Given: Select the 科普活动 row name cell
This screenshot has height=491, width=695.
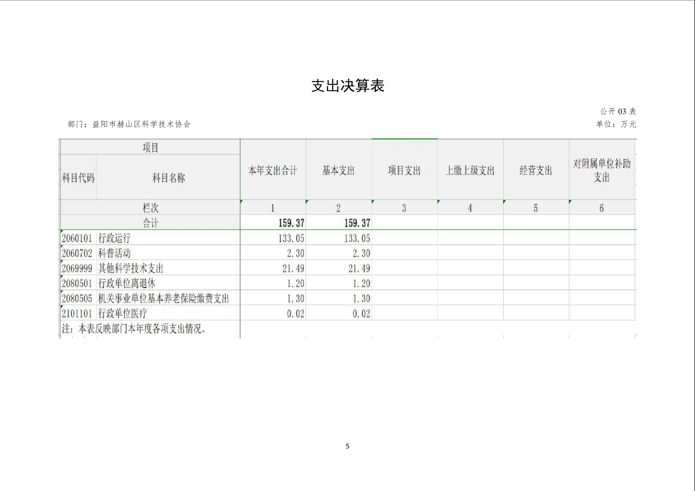Looking at the screenshot, I should 114,253.
